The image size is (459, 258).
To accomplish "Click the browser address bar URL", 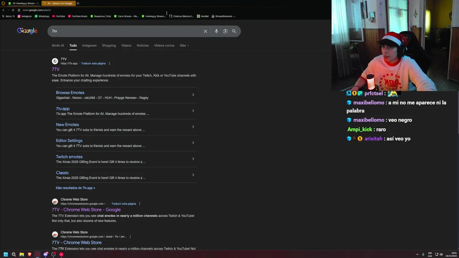I will [x=37, y=10].
